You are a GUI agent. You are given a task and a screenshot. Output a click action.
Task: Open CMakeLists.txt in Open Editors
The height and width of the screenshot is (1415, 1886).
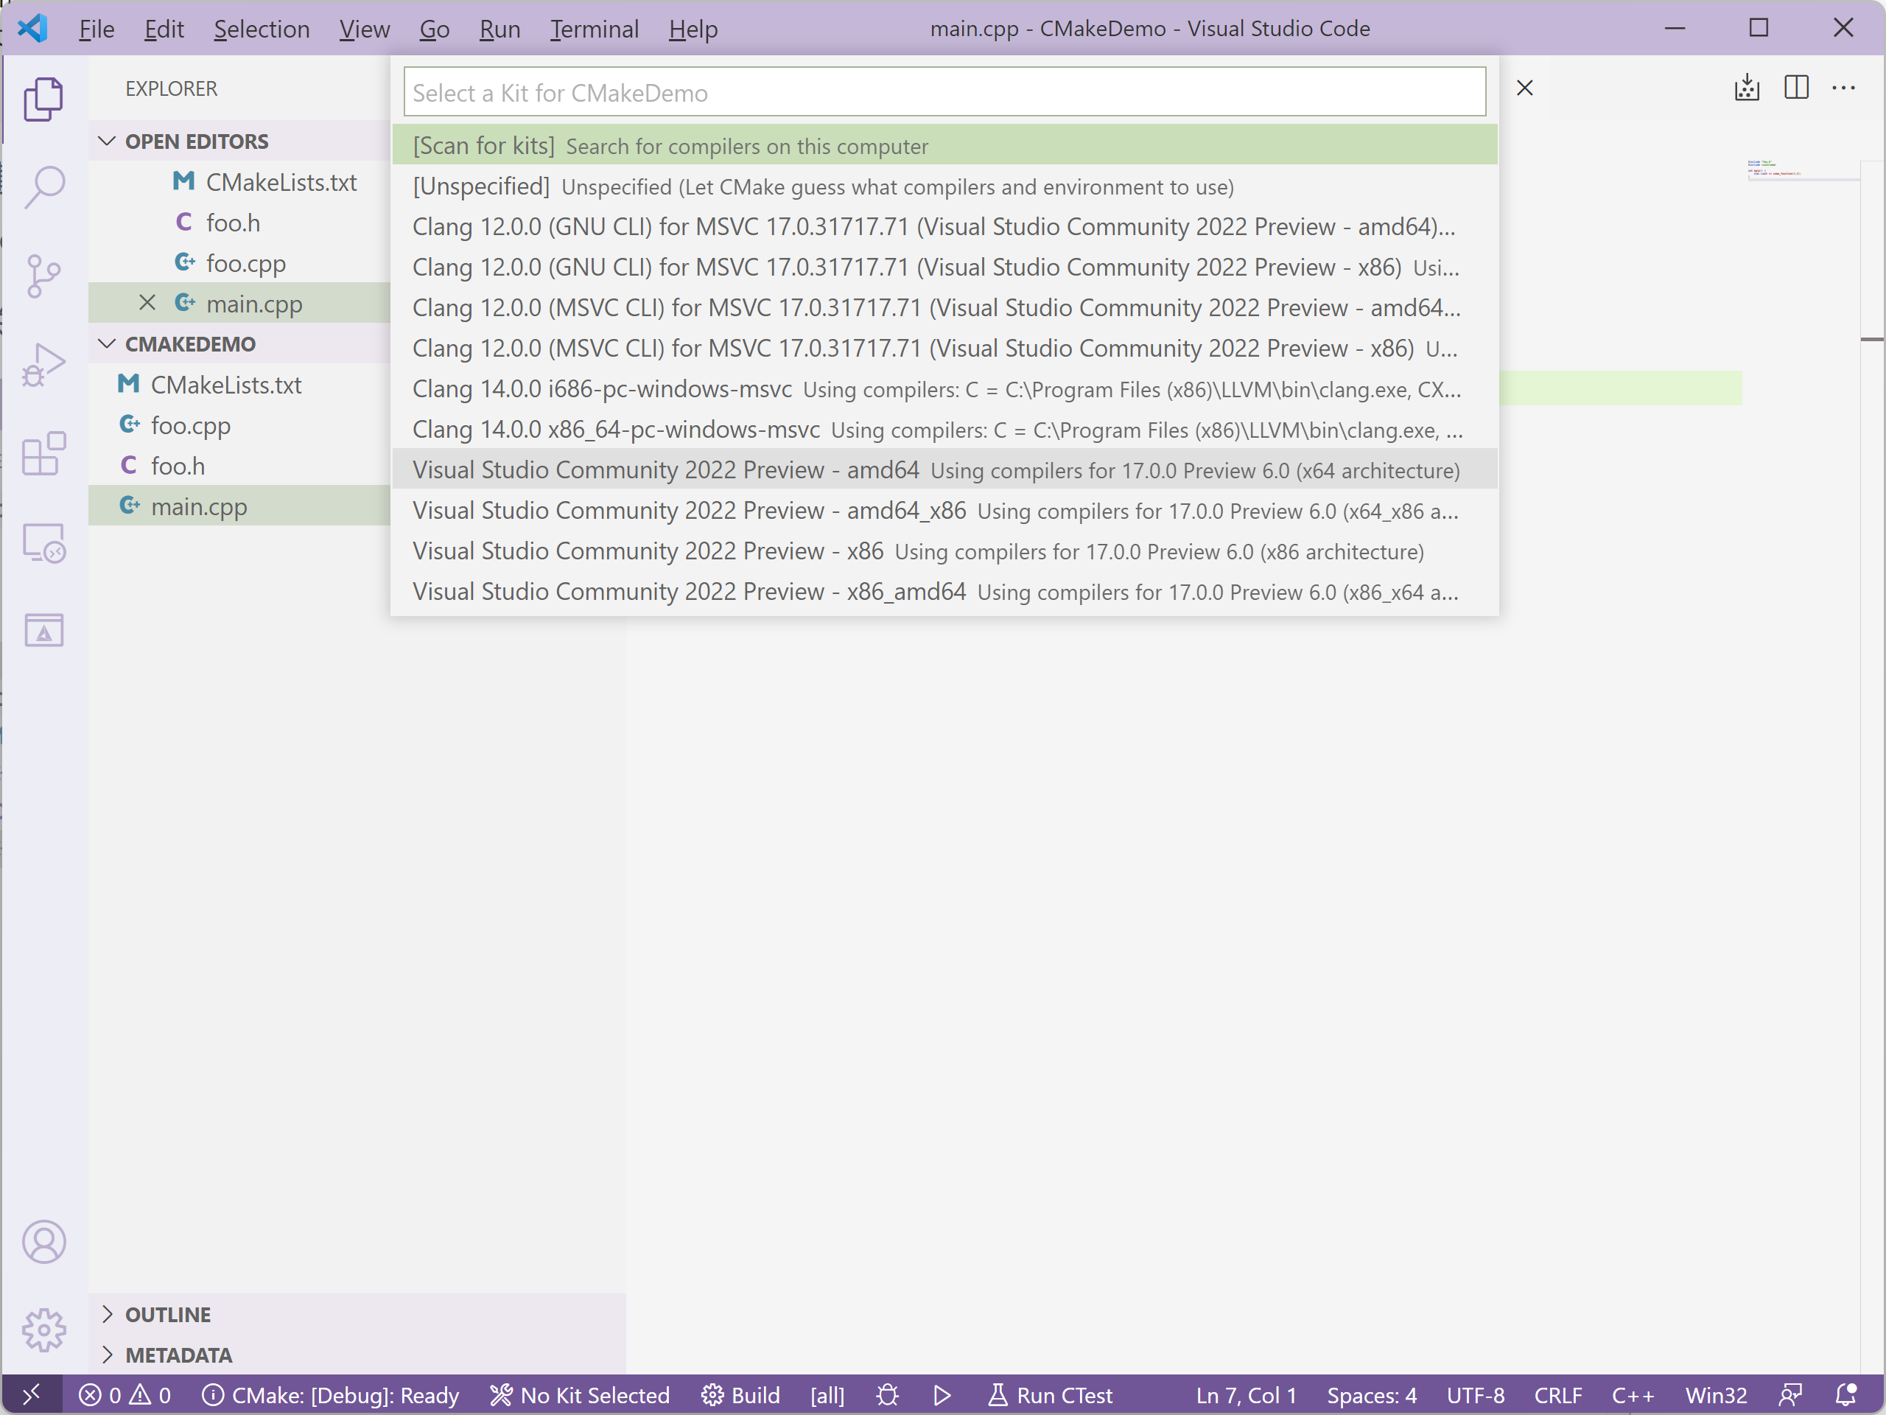tap(239, 182)
